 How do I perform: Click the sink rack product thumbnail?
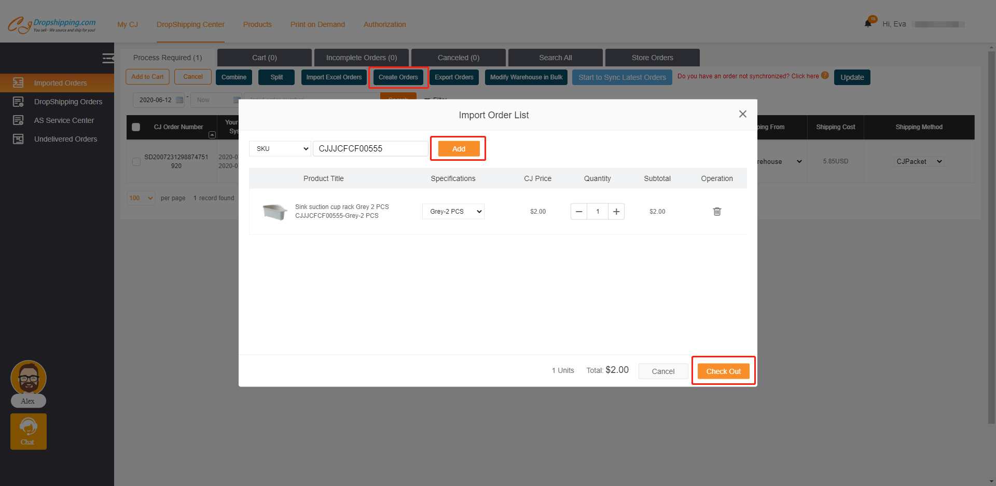coord(274,212)
